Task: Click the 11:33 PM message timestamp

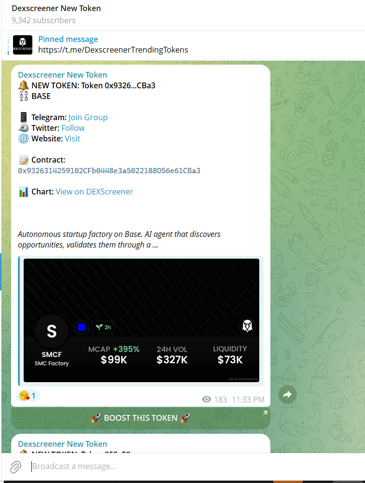Action: (248, 400)
